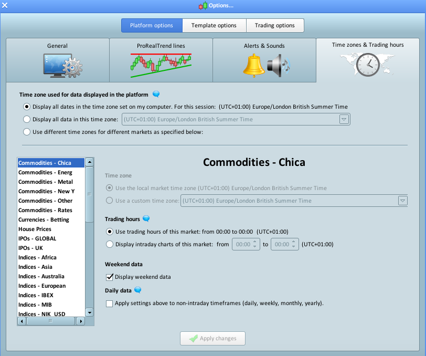Viewport: 426px width, 356px height.
Task: Select 'Display intraday charts of this market'
Action: (x=110, y=244)
